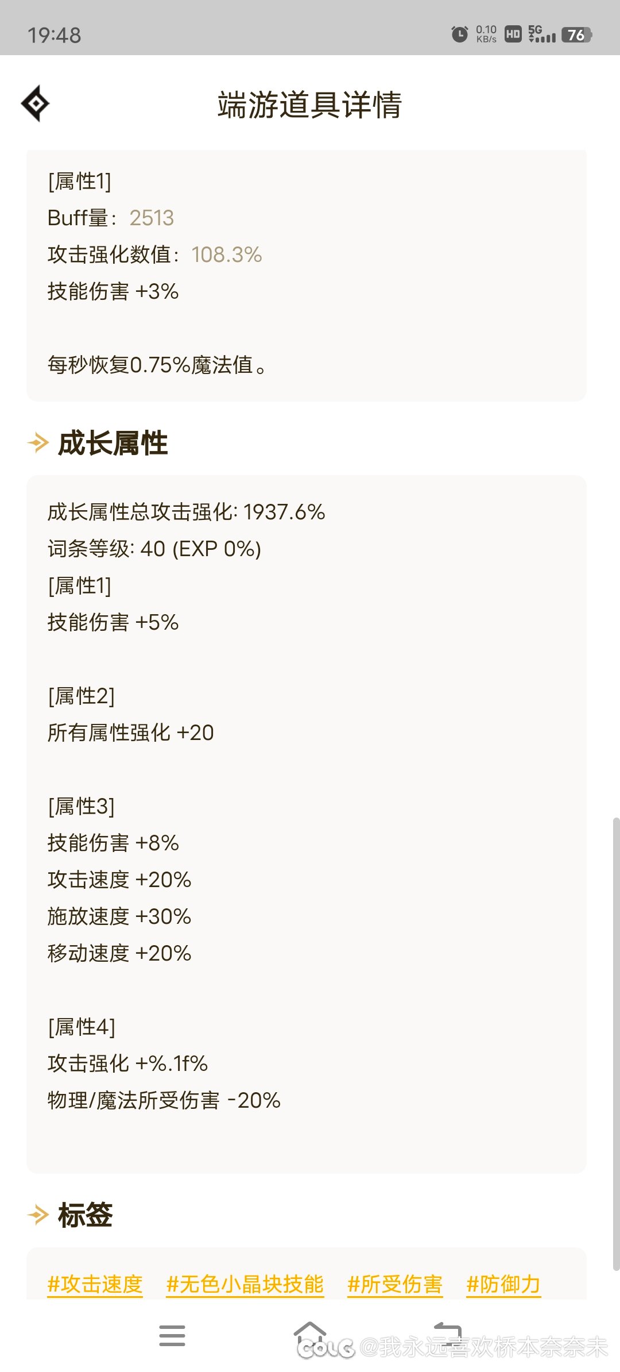Tap the back arrow navigation icon
This screenshot has width=620, height=1372.
[448, 1334]
